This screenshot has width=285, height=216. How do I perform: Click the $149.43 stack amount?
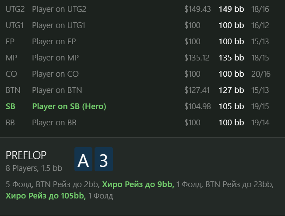[197, 9]
